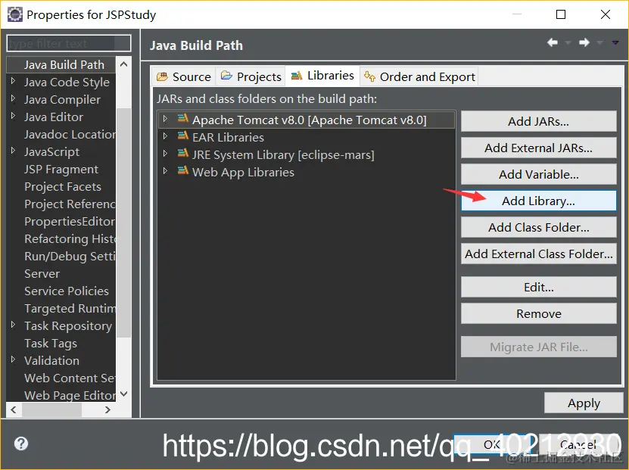Click Add External JARs... button
629x470 pixels.
click(x=538, y=148)
